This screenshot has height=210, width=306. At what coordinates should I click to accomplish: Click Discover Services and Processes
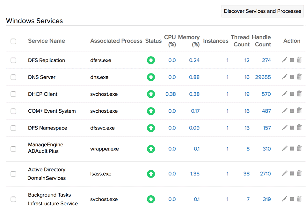tap(262, 11)
